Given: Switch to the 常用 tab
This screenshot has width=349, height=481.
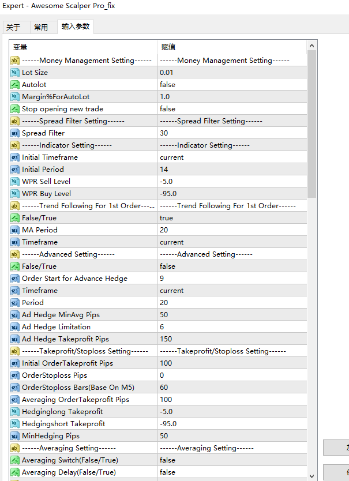Looking at the screenshot, I should point(41,27).
